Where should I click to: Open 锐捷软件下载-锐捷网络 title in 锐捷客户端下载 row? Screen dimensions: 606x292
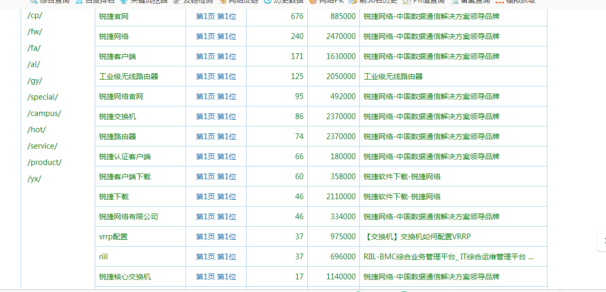click(x=402, y=177)
